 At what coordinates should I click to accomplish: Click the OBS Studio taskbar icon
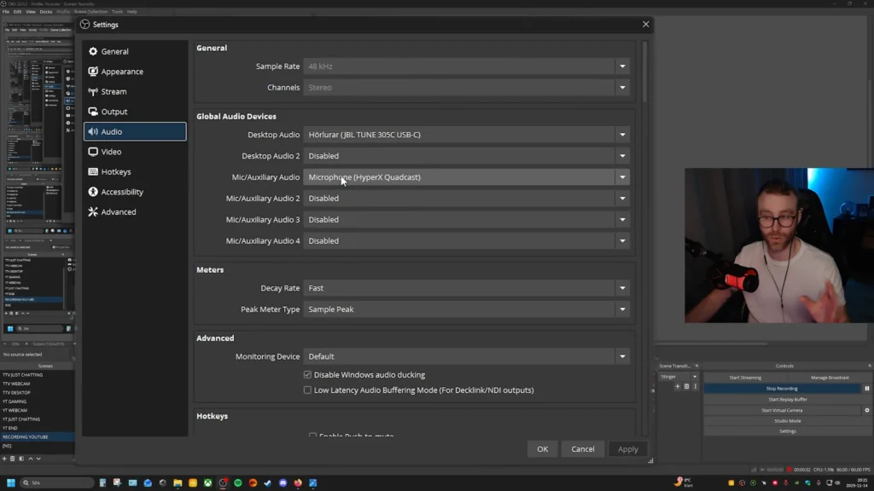pos(223,482)
